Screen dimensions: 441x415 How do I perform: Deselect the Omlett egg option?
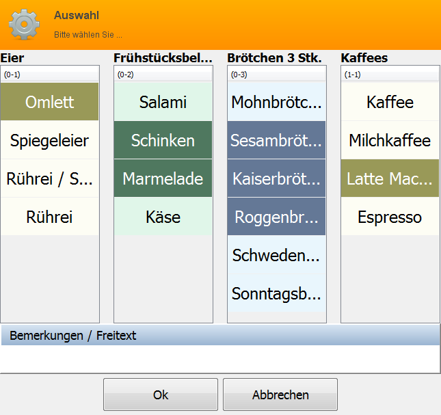click(50, 103)
